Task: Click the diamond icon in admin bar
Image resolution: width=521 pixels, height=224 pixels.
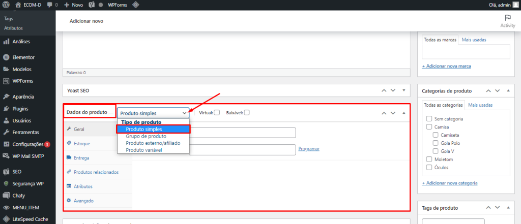Action: tap(135, 5)
